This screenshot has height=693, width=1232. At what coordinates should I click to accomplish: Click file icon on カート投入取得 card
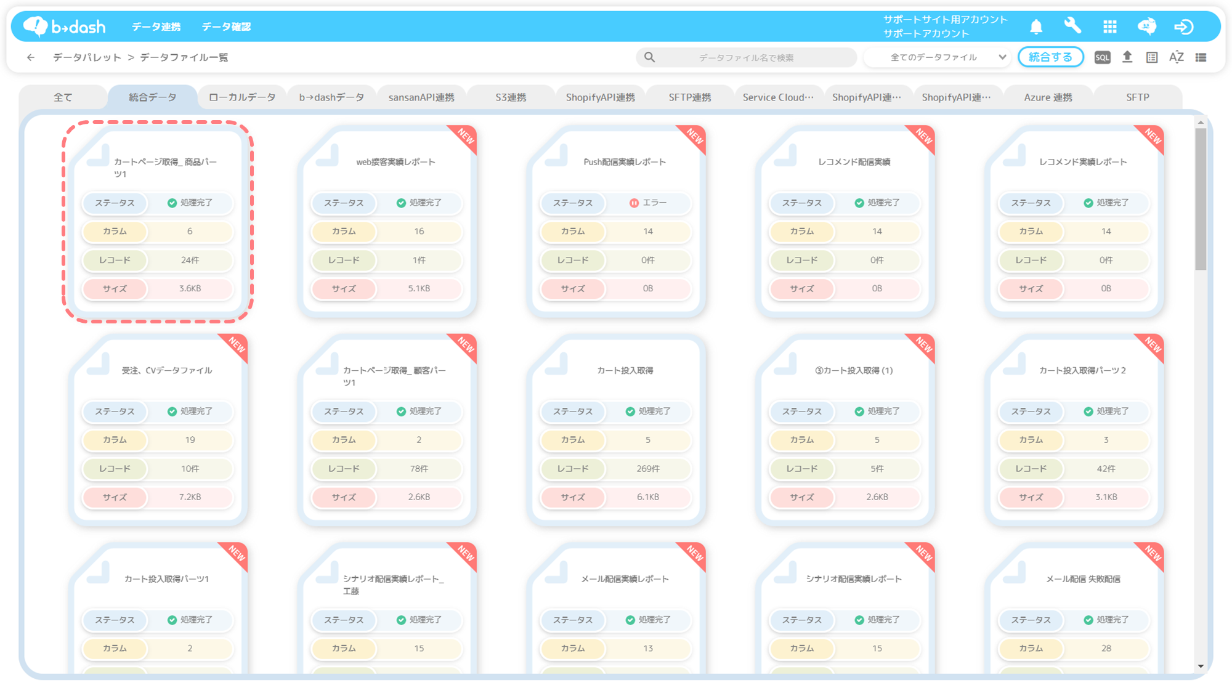(x=556, y=364)
